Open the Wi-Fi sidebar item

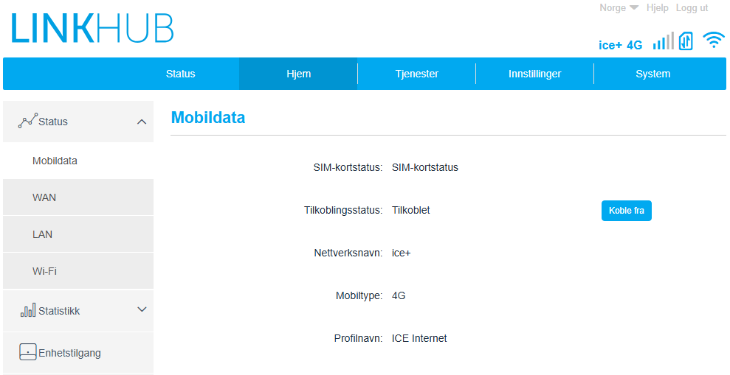tap(78, 271)
